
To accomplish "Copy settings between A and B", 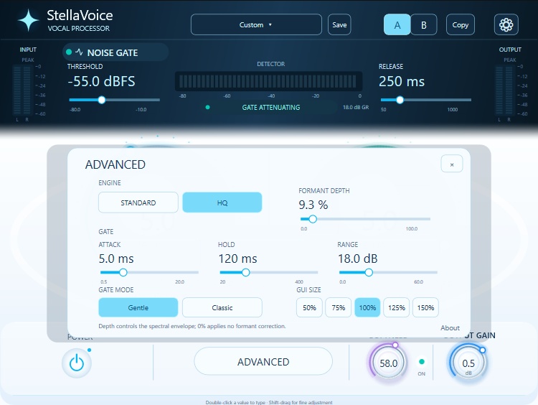I will click(x=461, y=24).
